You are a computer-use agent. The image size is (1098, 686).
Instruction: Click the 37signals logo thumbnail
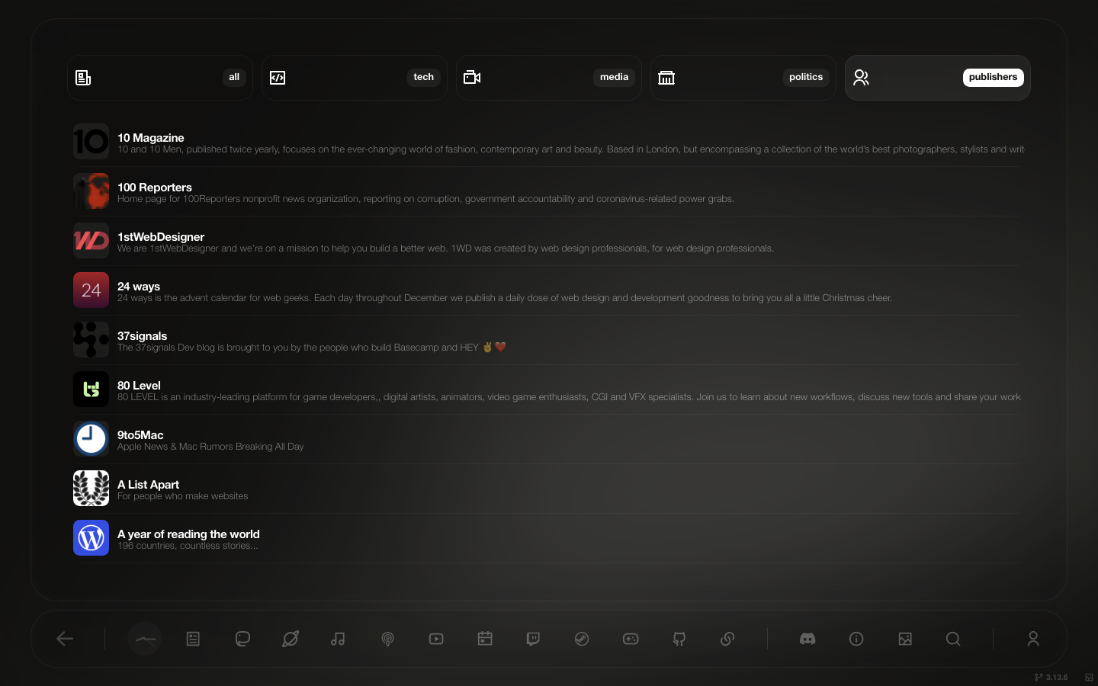[x=91, y=340]
